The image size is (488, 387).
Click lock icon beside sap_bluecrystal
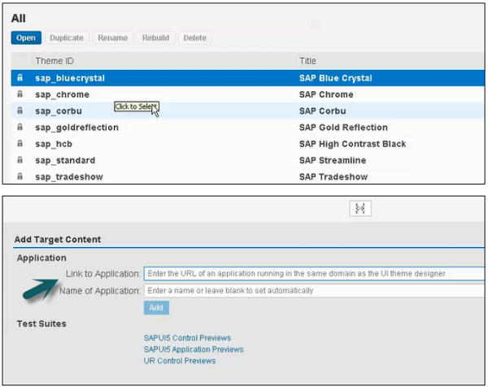coord(20,78)
